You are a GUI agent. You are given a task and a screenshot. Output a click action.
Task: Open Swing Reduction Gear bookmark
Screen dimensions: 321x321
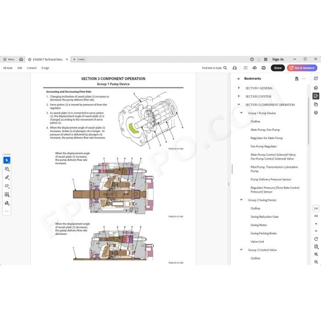tap(265, 217)
